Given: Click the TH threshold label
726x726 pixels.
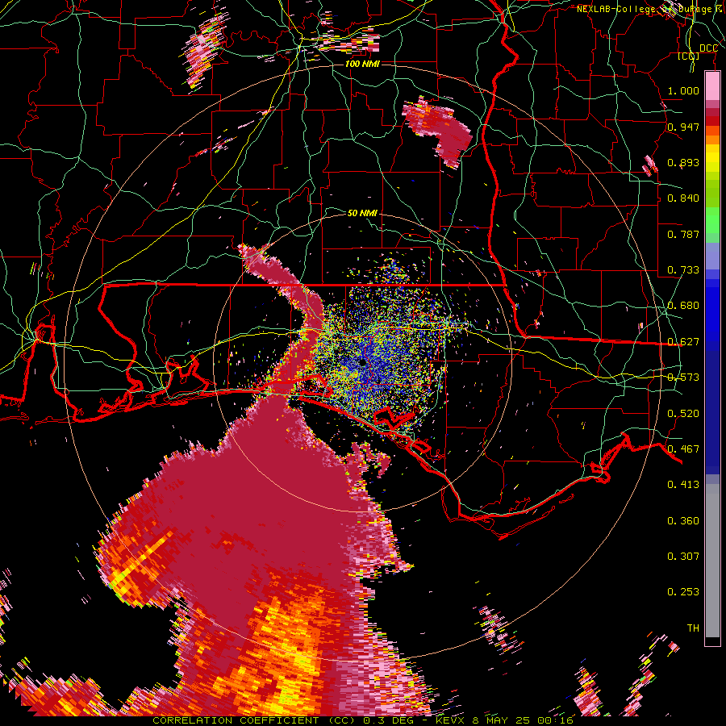Looking at the screenshot, I should [693, 628].
